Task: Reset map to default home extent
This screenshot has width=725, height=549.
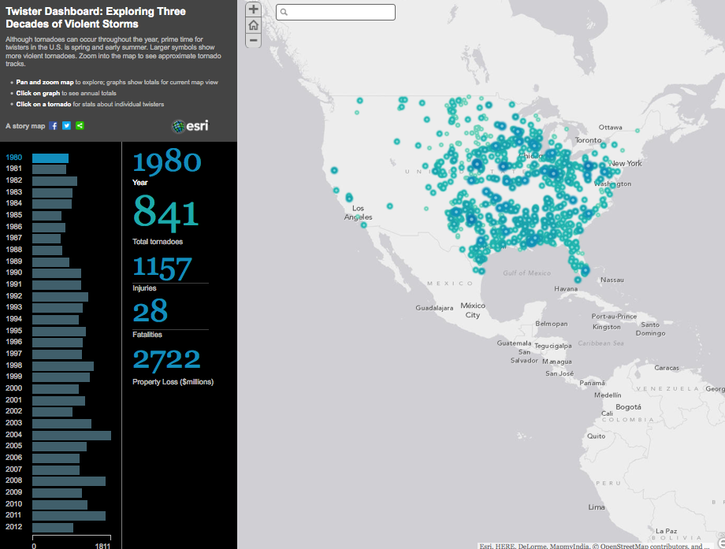Action: pyautogui.click(x=253, y=25)
